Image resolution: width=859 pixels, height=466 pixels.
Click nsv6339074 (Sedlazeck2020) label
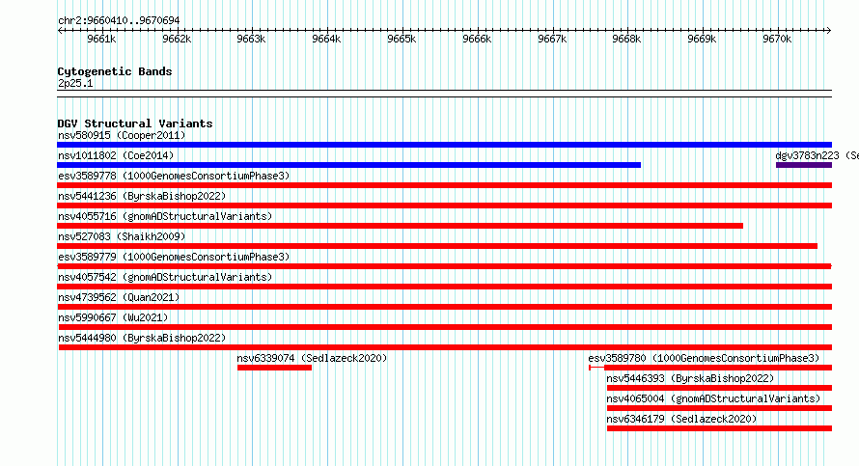(312, 358)
